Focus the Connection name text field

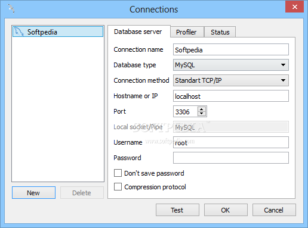pos(231,49)
